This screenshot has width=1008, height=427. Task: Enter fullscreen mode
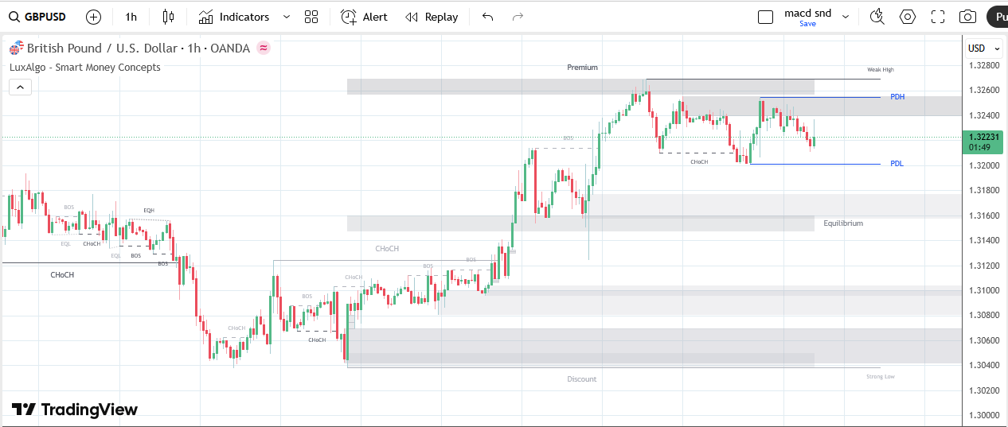(937, 17)
